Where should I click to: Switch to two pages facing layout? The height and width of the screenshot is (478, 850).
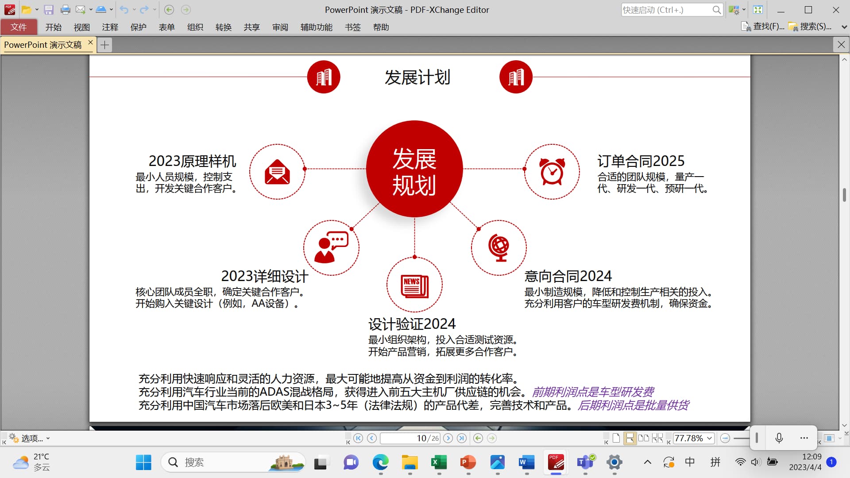click(644, 438)
